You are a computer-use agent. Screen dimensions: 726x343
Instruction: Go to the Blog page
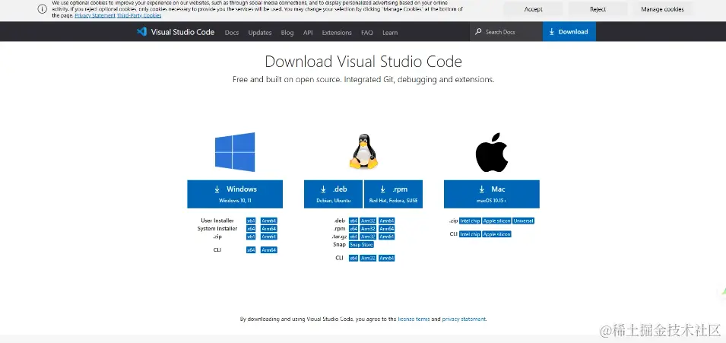point(287,33)
